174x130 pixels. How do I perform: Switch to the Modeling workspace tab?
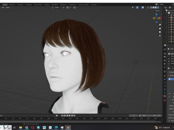click(12, 5)
